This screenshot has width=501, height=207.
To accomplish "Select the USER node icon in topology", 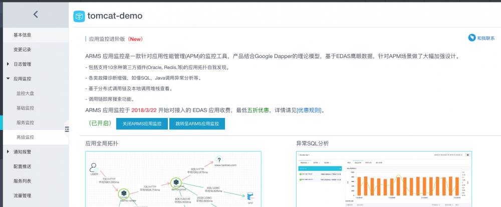I will tap(94, 168).
